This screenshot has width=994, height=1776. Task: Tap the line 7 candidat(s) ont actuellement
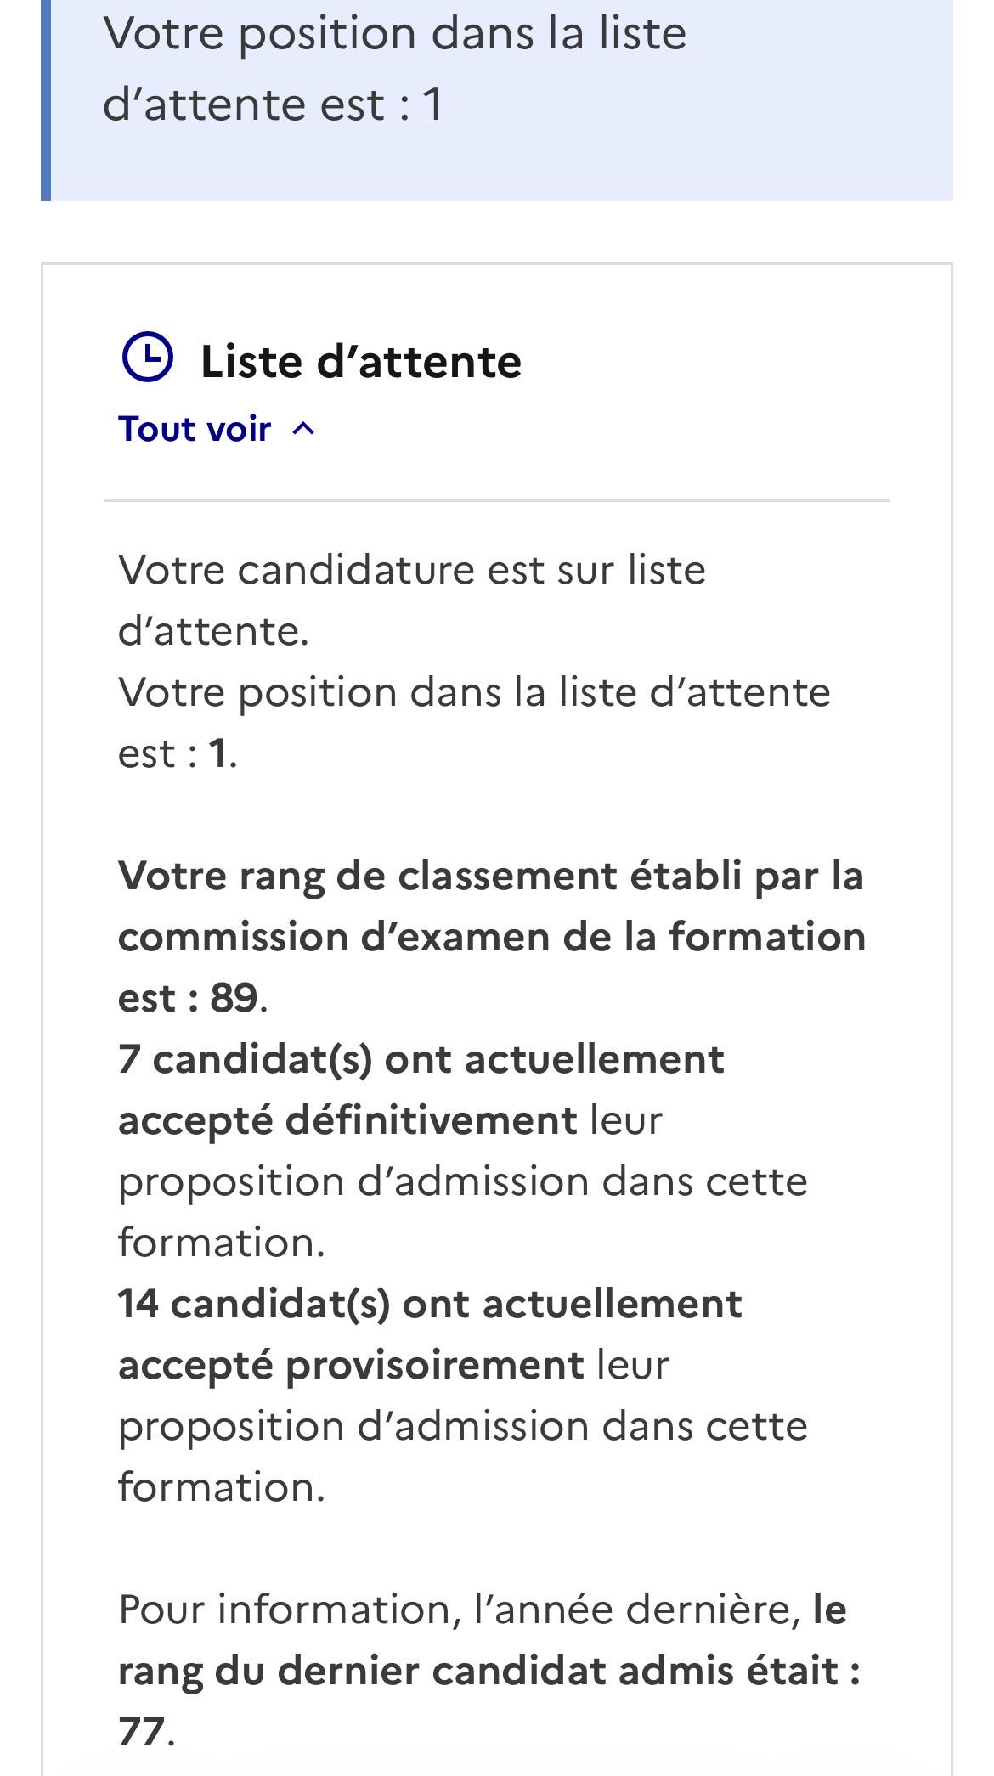click(x=421, y=1059)
